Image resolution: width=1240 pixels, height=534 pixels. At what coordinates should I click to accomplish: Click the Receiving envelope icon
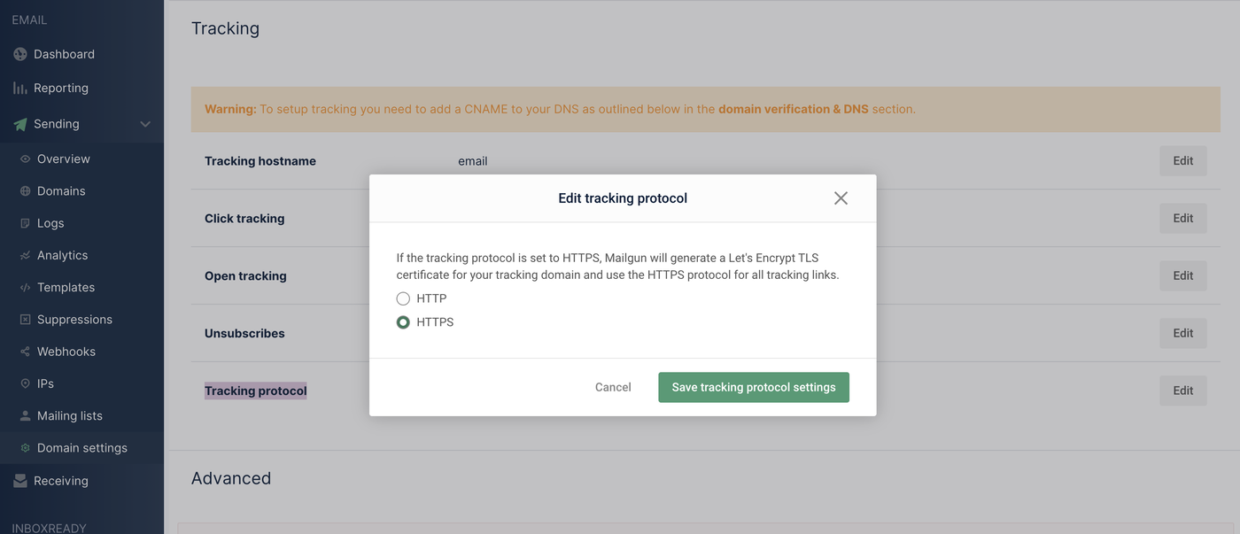tap(20, 481)
